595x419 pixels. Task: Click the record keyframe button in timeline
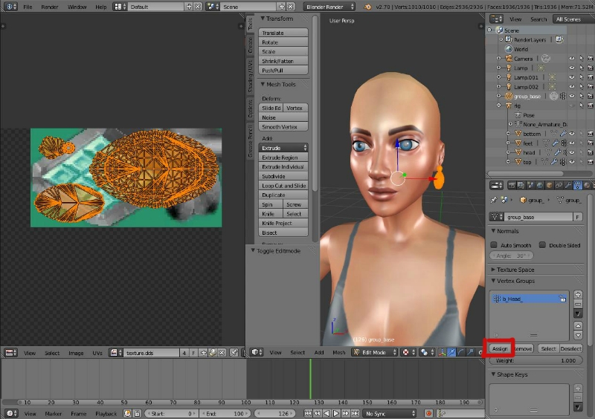pyautogui.click(x=428, y=413)
